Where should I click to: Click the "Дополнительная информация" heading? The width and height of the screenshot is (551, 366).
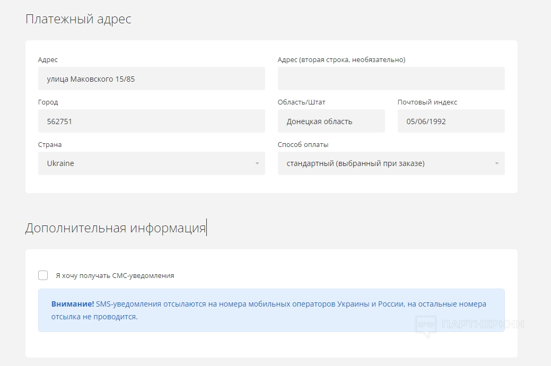click(x=115, y=228)
